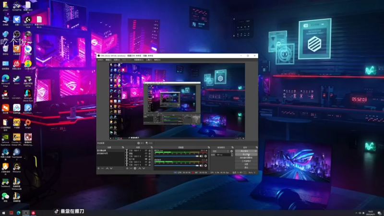384x216 pixels.
Task: Select the OBS Studio desktop shortcut
Action: (17, 36)
